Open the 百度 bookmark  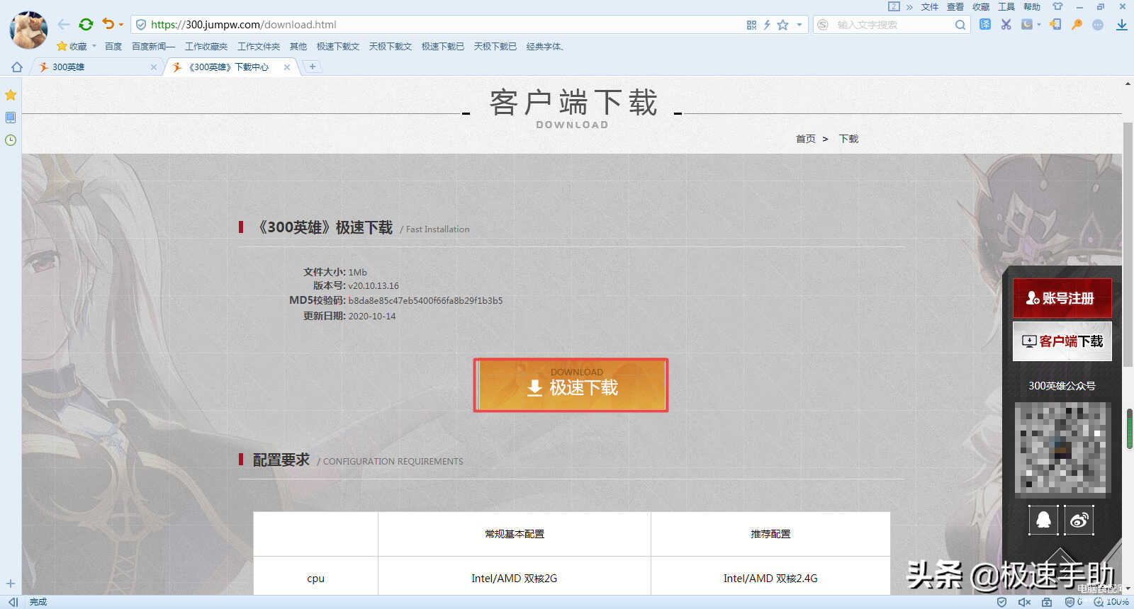pos(113,46)
